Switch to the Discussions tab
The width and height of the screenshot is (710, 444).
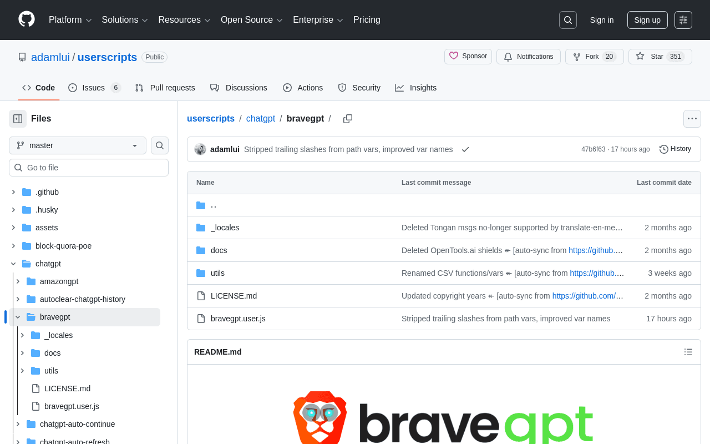point(239,88)
